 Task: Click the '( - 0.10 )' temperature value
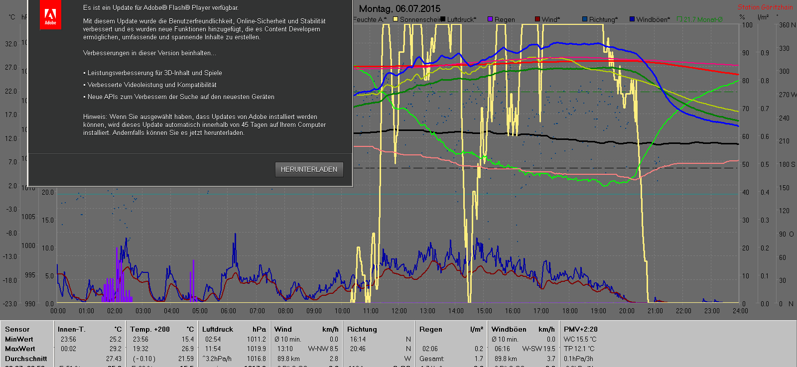click(x=144, y=359)
